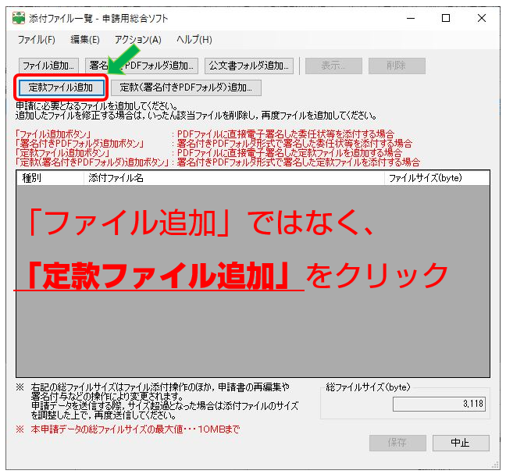Click the application icon in the title bar
Viewport: 506px width, 474px height.
19,18
